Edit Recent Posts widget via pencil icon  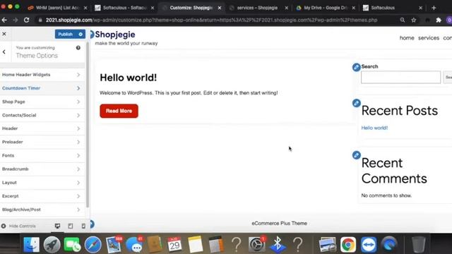click(x=356, y=103)
